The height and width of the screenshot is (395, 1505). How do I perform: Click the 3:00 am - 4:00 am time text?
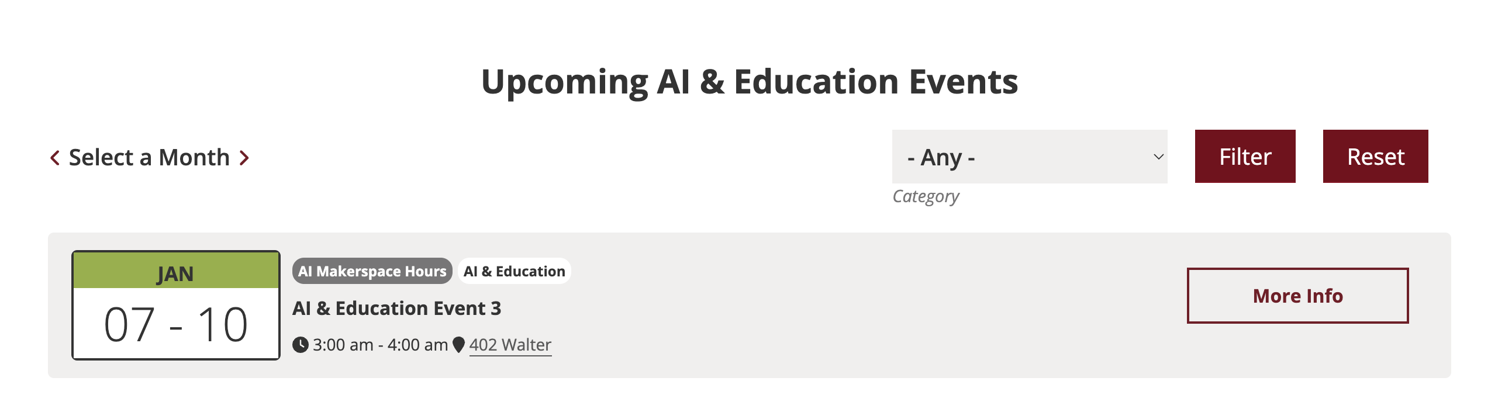380,345
